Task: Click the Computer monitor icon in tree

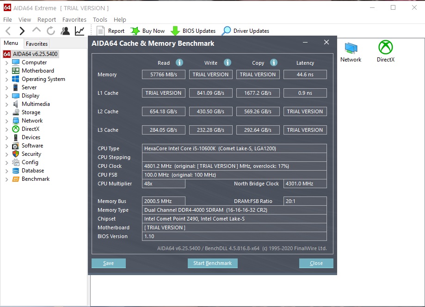Action: 16,62
